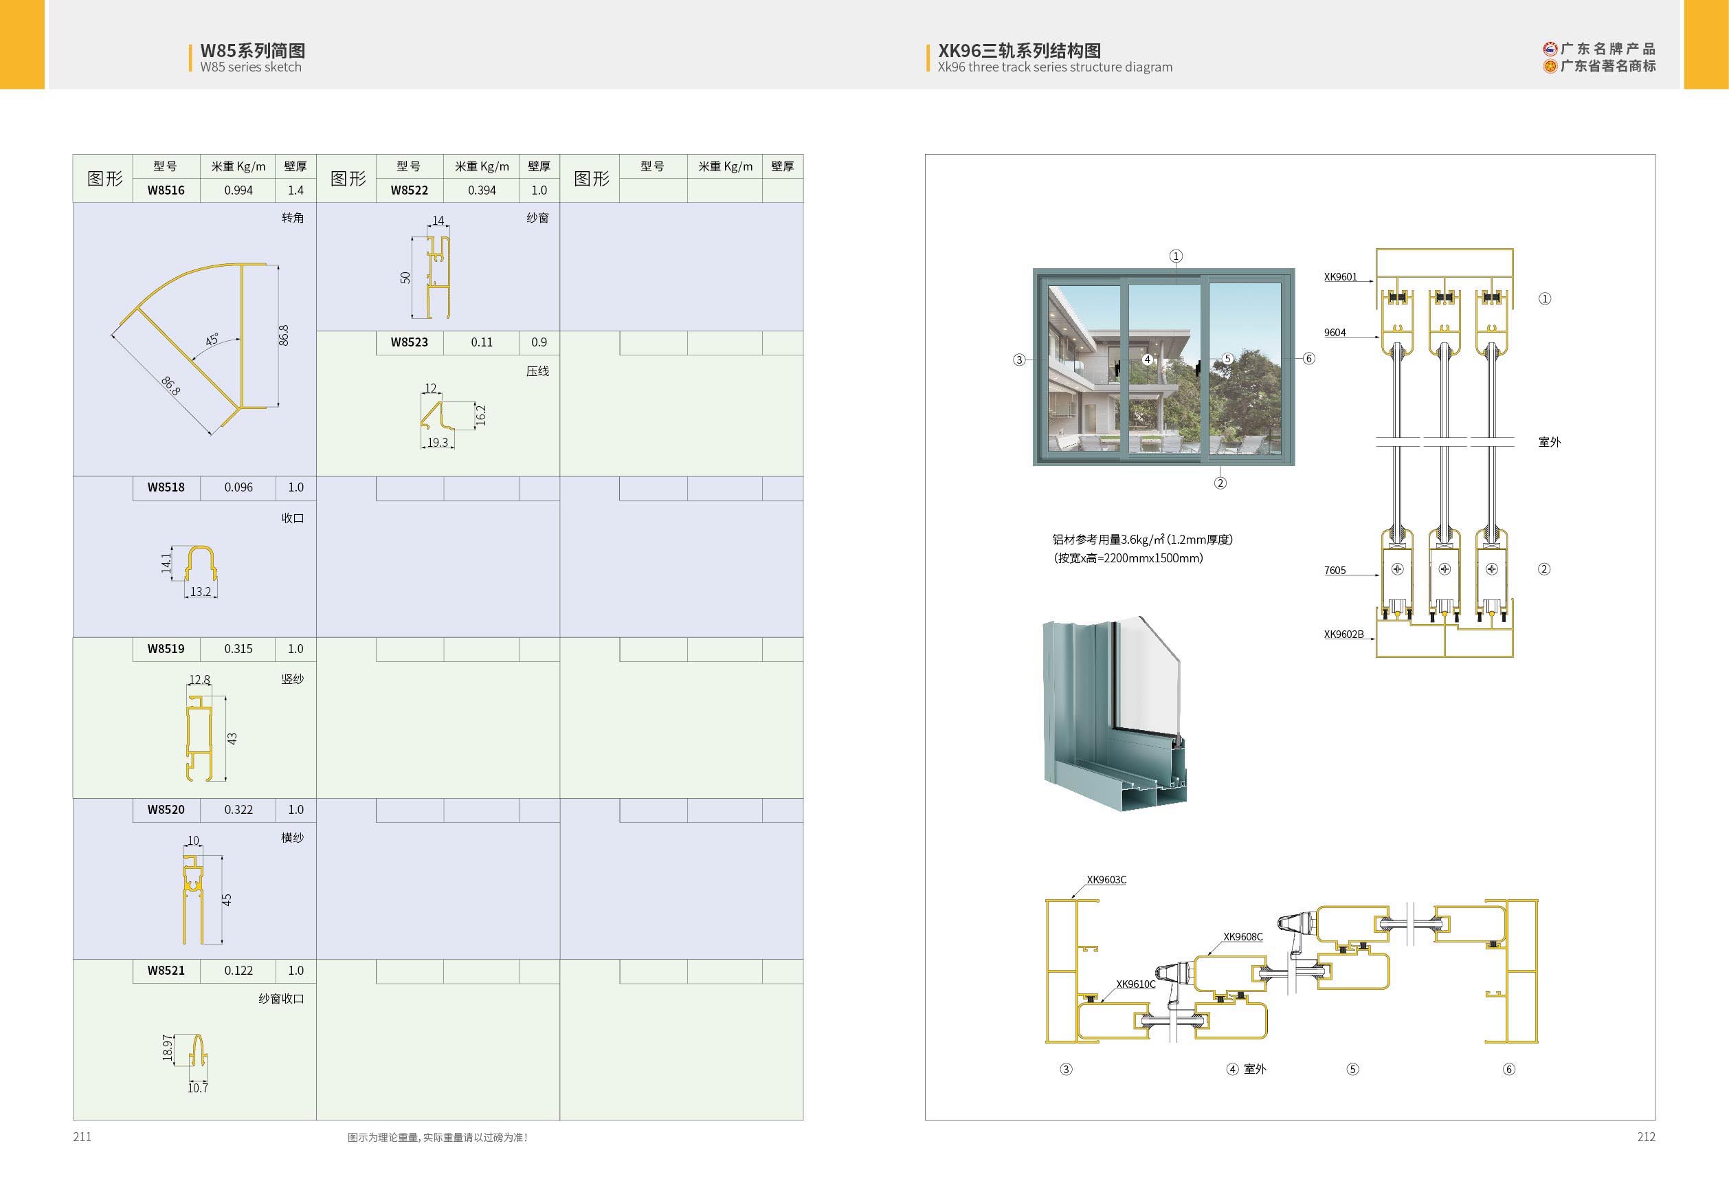Click the XK9608C profile label
This screenshot has height=1181, width=1729.
pyautogui.click(x=1242, y=936)
